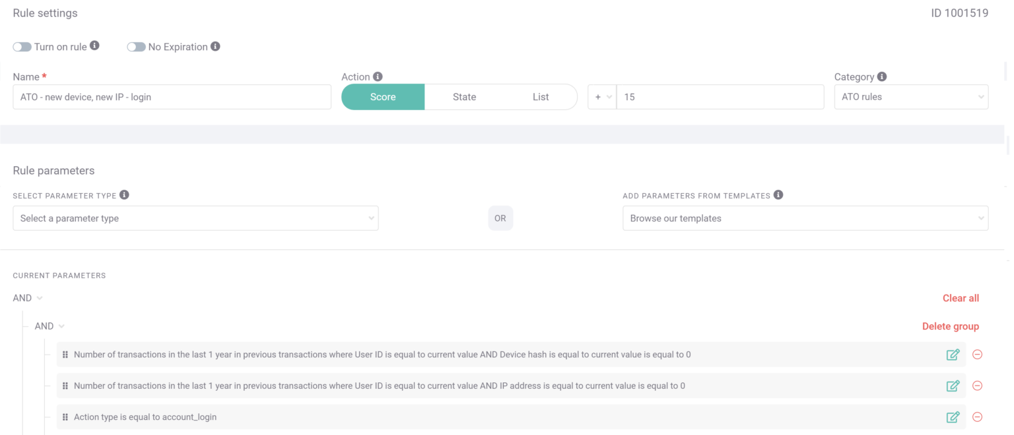1014x435 pixels.
Task: Remove the Action type parameter
Action: pos(977,417)
